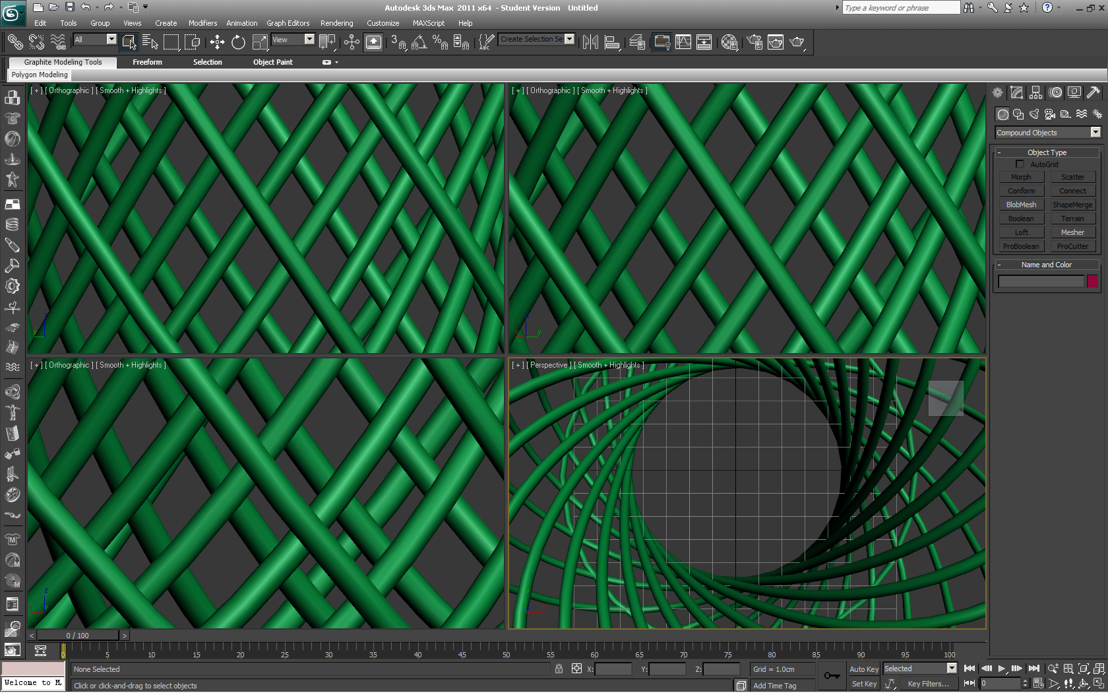Open the Graph Editors menu
The image size is (1108, 693).
(288, 23)
